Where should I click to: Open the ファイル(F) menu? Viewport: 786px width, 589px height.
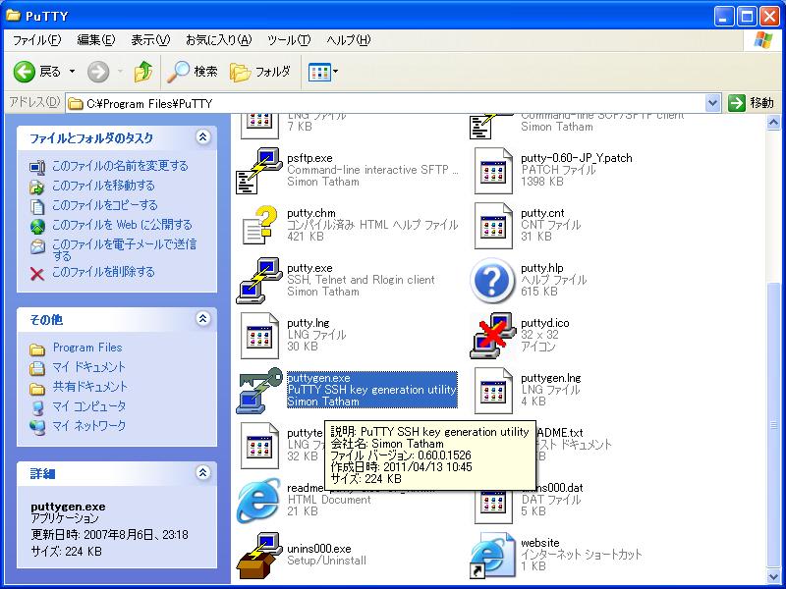click(x=36, y=40)
